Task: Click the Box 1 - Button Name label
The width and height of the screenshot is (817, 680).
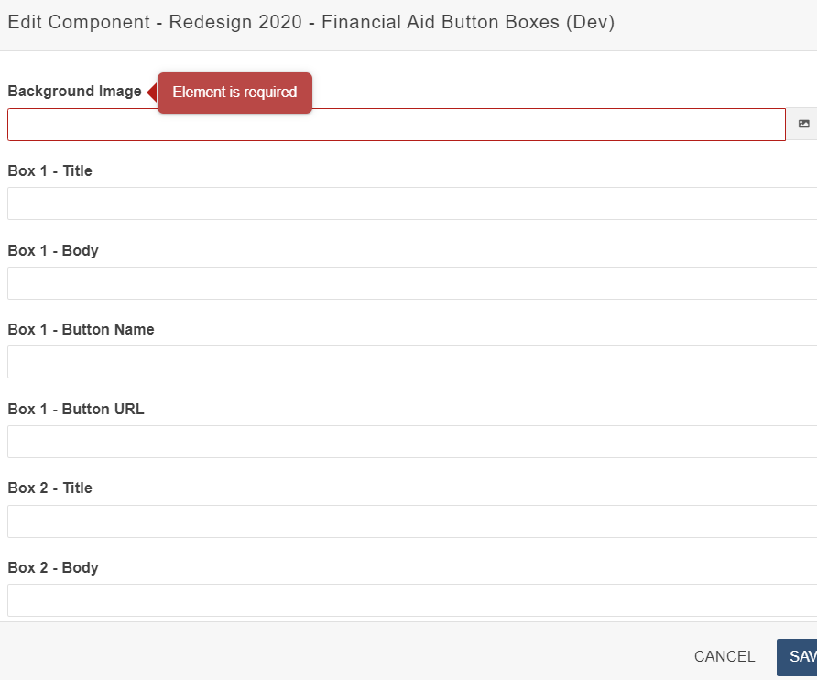Action: coord(81,330)
